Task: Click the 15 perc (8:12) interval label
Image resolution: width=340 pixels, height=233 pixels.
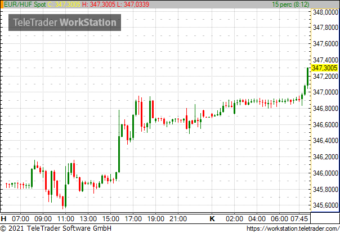Action: (x=290, y=5)
